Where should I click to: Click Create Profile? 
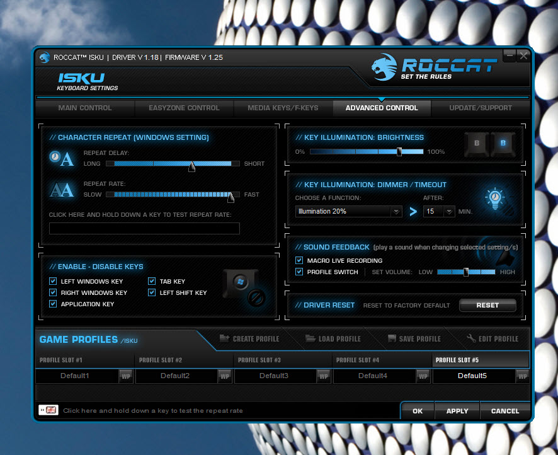(249, 338)
